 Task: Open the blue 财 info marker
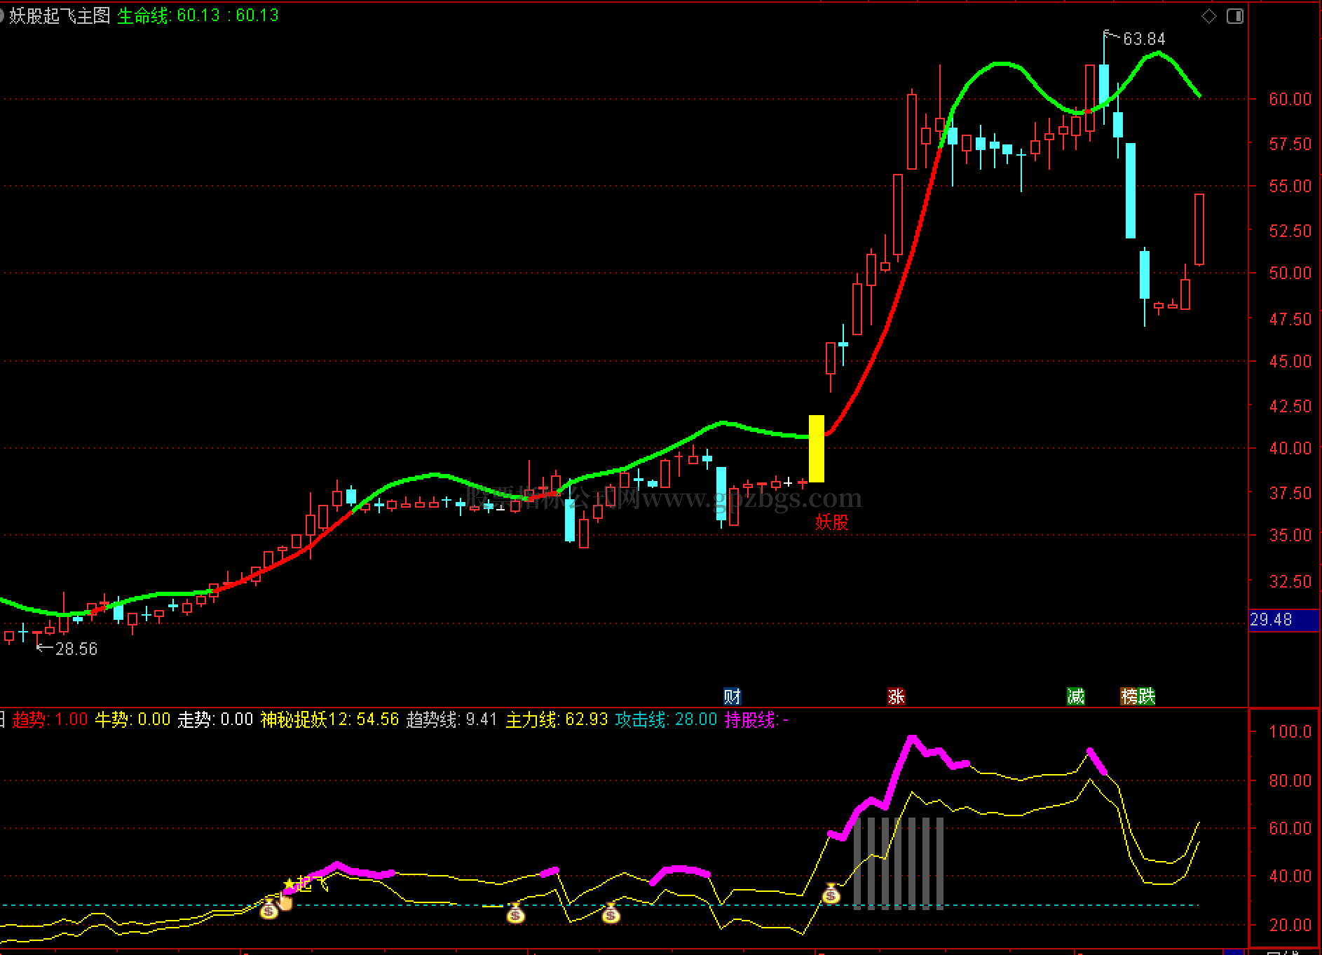pos(732,696)
